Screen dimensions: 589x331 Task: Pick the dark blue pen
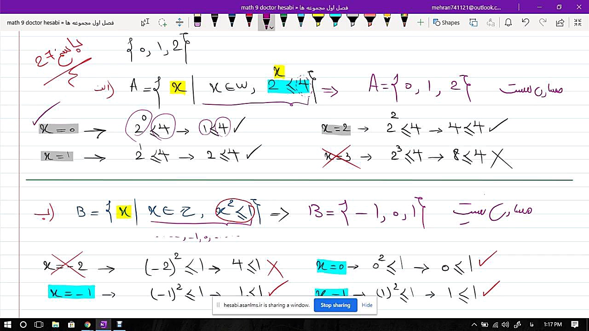coord(231,21)
